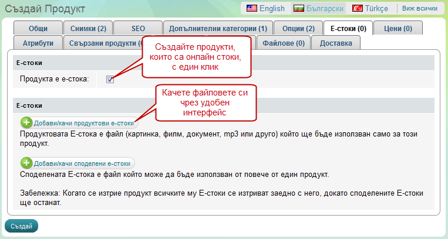The image size is (448, 239).
Task: Open 'Допълнителни категории (1)' tab
Action: pos(217,28)
